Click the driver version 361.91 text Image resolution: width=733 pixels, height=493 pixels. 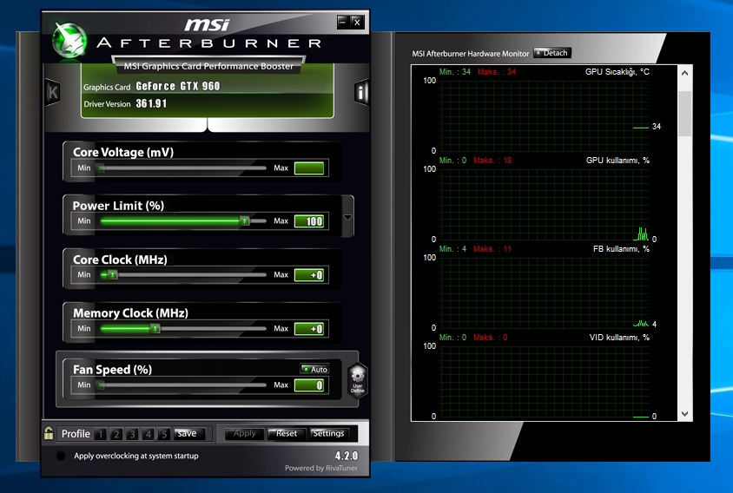(151, 103)
